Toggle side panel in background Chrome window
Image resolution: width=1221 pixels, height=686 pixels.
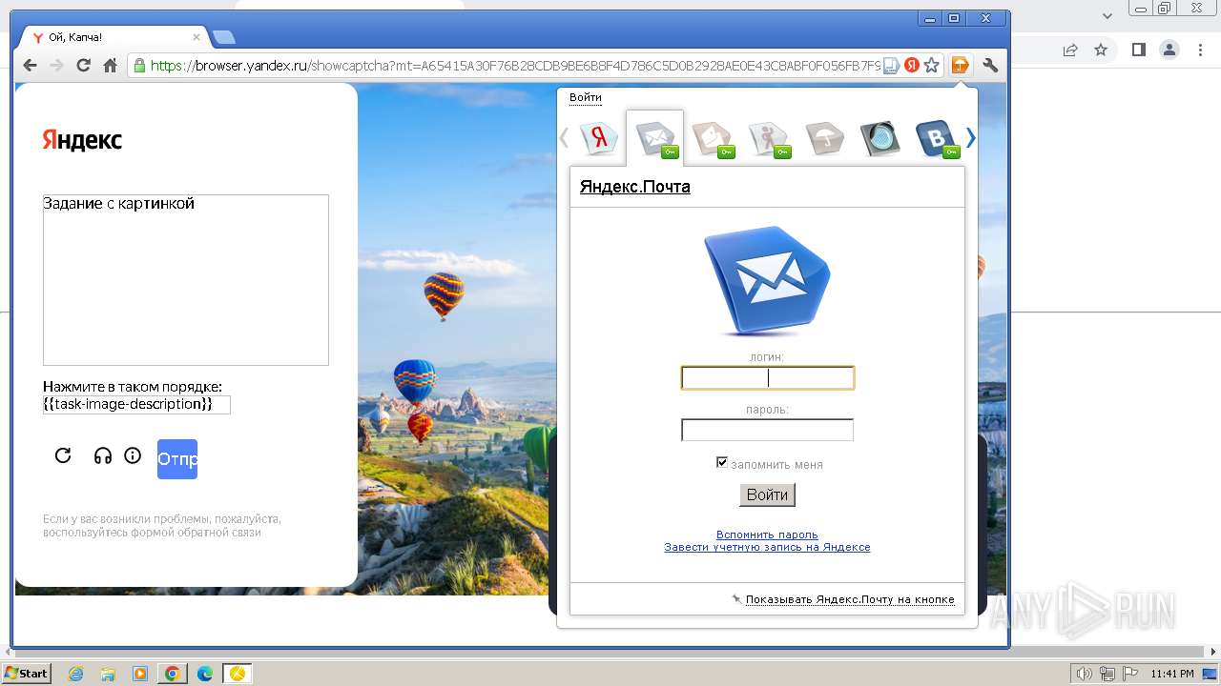(1138, 50)
